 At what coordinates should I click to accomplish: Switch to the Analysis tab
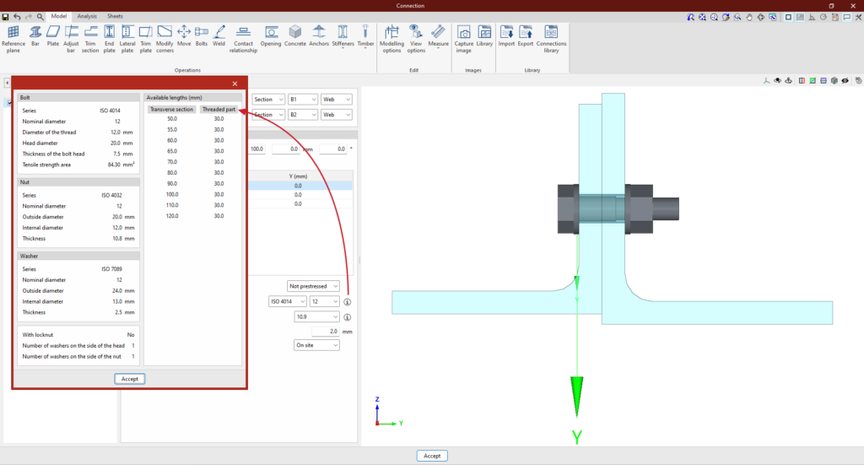(86, 16)
